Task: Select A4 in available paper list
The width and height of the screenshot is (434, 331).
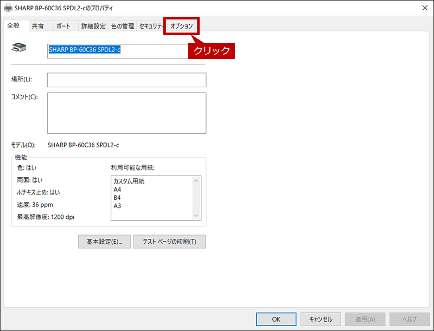Action: [117, 190]
